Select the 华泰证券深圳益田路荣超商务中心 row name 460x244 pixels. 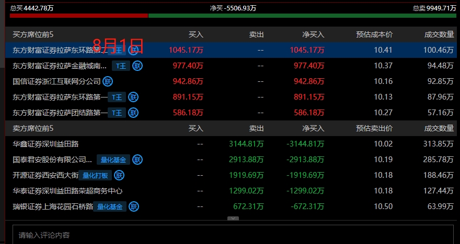tap(67, 191)
